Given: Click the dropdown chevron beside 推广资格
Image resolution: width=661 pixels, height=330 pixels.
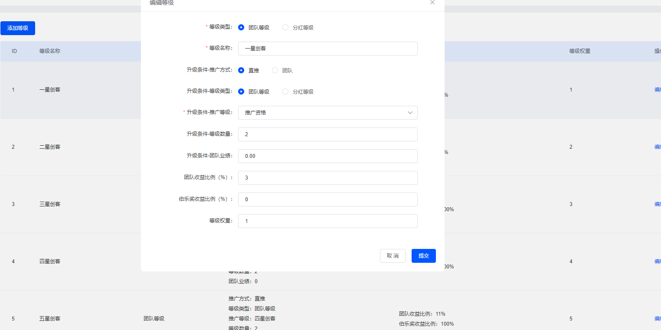Looking at the screenshot, I should 409,113.
